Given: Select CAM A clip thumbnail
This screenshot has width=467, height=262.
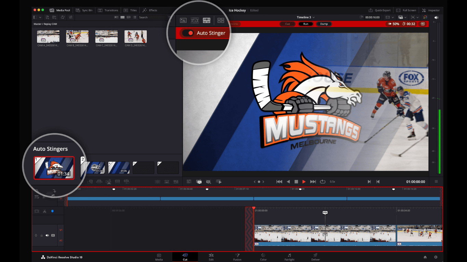Looking at the screenshot, I should pos(48,37).
